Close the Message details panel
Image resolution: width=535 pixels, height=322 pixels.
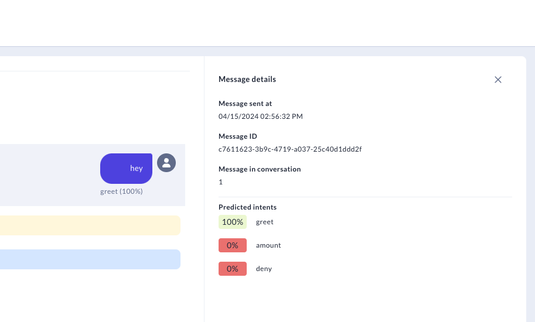[x=498, y=80]
